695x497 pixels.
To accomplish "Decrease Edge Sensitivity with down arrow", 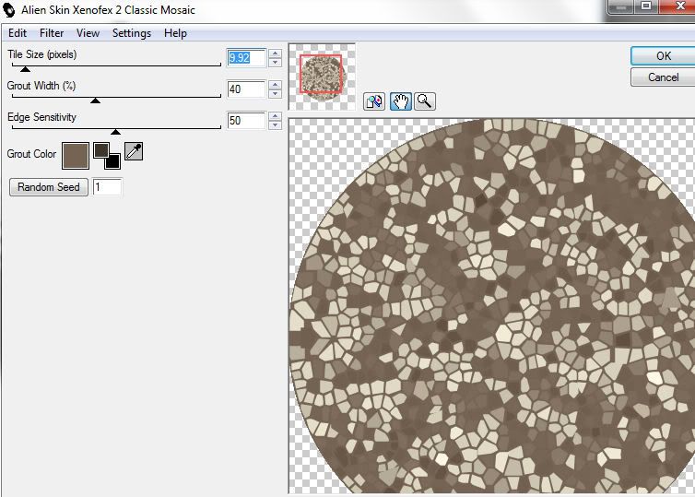I will tap(276, 125).
